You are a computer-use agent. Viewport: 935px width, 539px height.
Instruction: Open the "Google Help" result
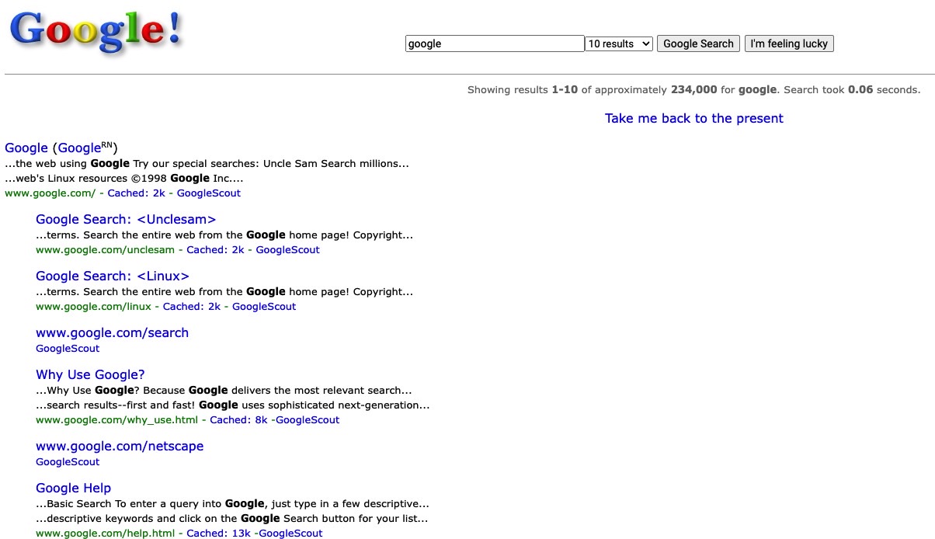[x=73, y=488]
